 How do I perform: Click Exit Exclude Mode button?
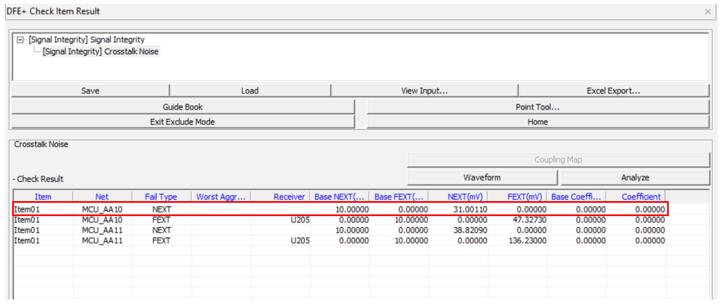click(x=183, y=122)
